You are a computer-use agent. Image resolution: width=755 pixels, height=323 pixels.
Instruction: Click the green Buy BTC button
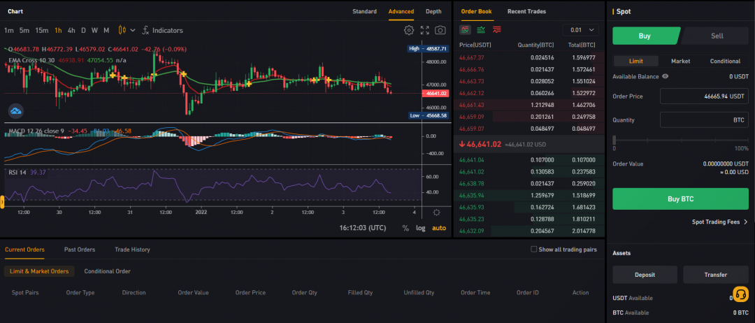coord(679,199)
